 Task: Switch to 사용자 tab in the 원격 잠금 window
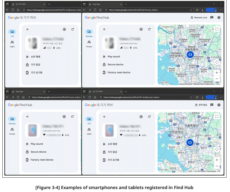89,131
